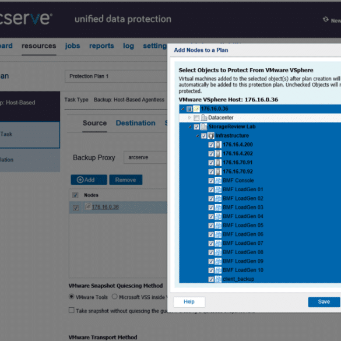341x341 pixels.
Task: Click VM icon beside BMF LoadGen 02
Action: pos(218,198)
